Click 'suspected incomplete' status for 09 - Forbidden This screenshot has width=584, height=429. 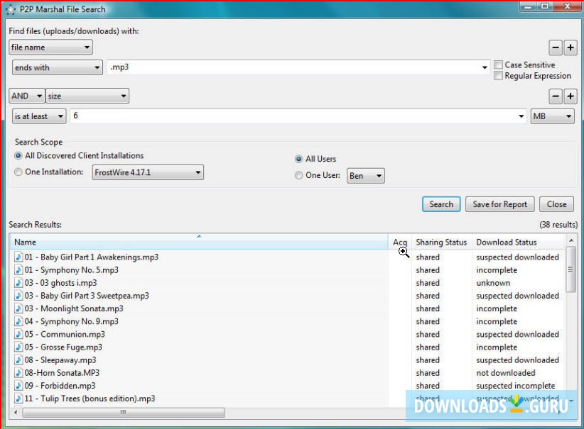tap(516, 386)
